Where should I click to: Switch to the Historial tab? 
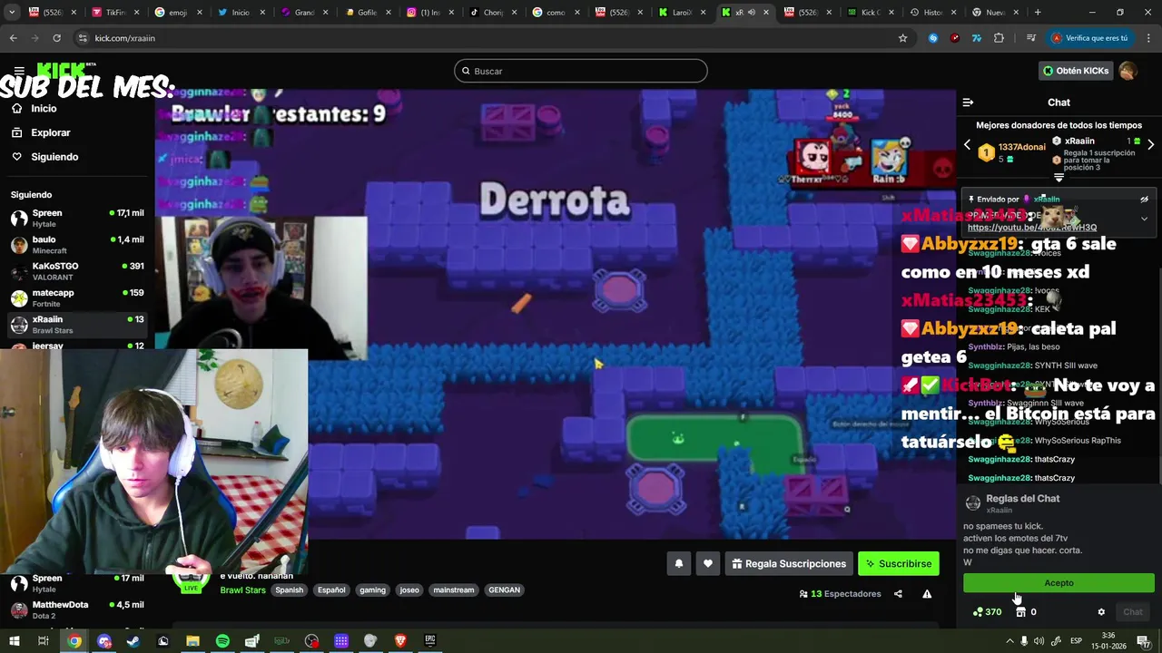[x=932, y=13]
